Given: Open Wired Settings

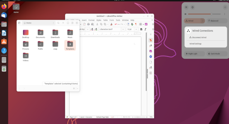Looking at the screenshot, I should point(195,44).
